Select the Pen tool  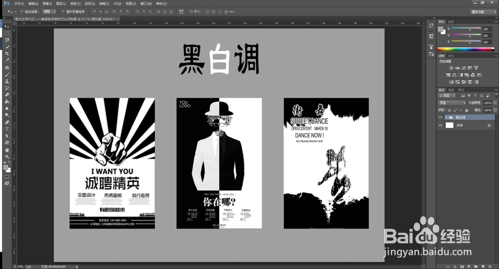tap(7, 122)
